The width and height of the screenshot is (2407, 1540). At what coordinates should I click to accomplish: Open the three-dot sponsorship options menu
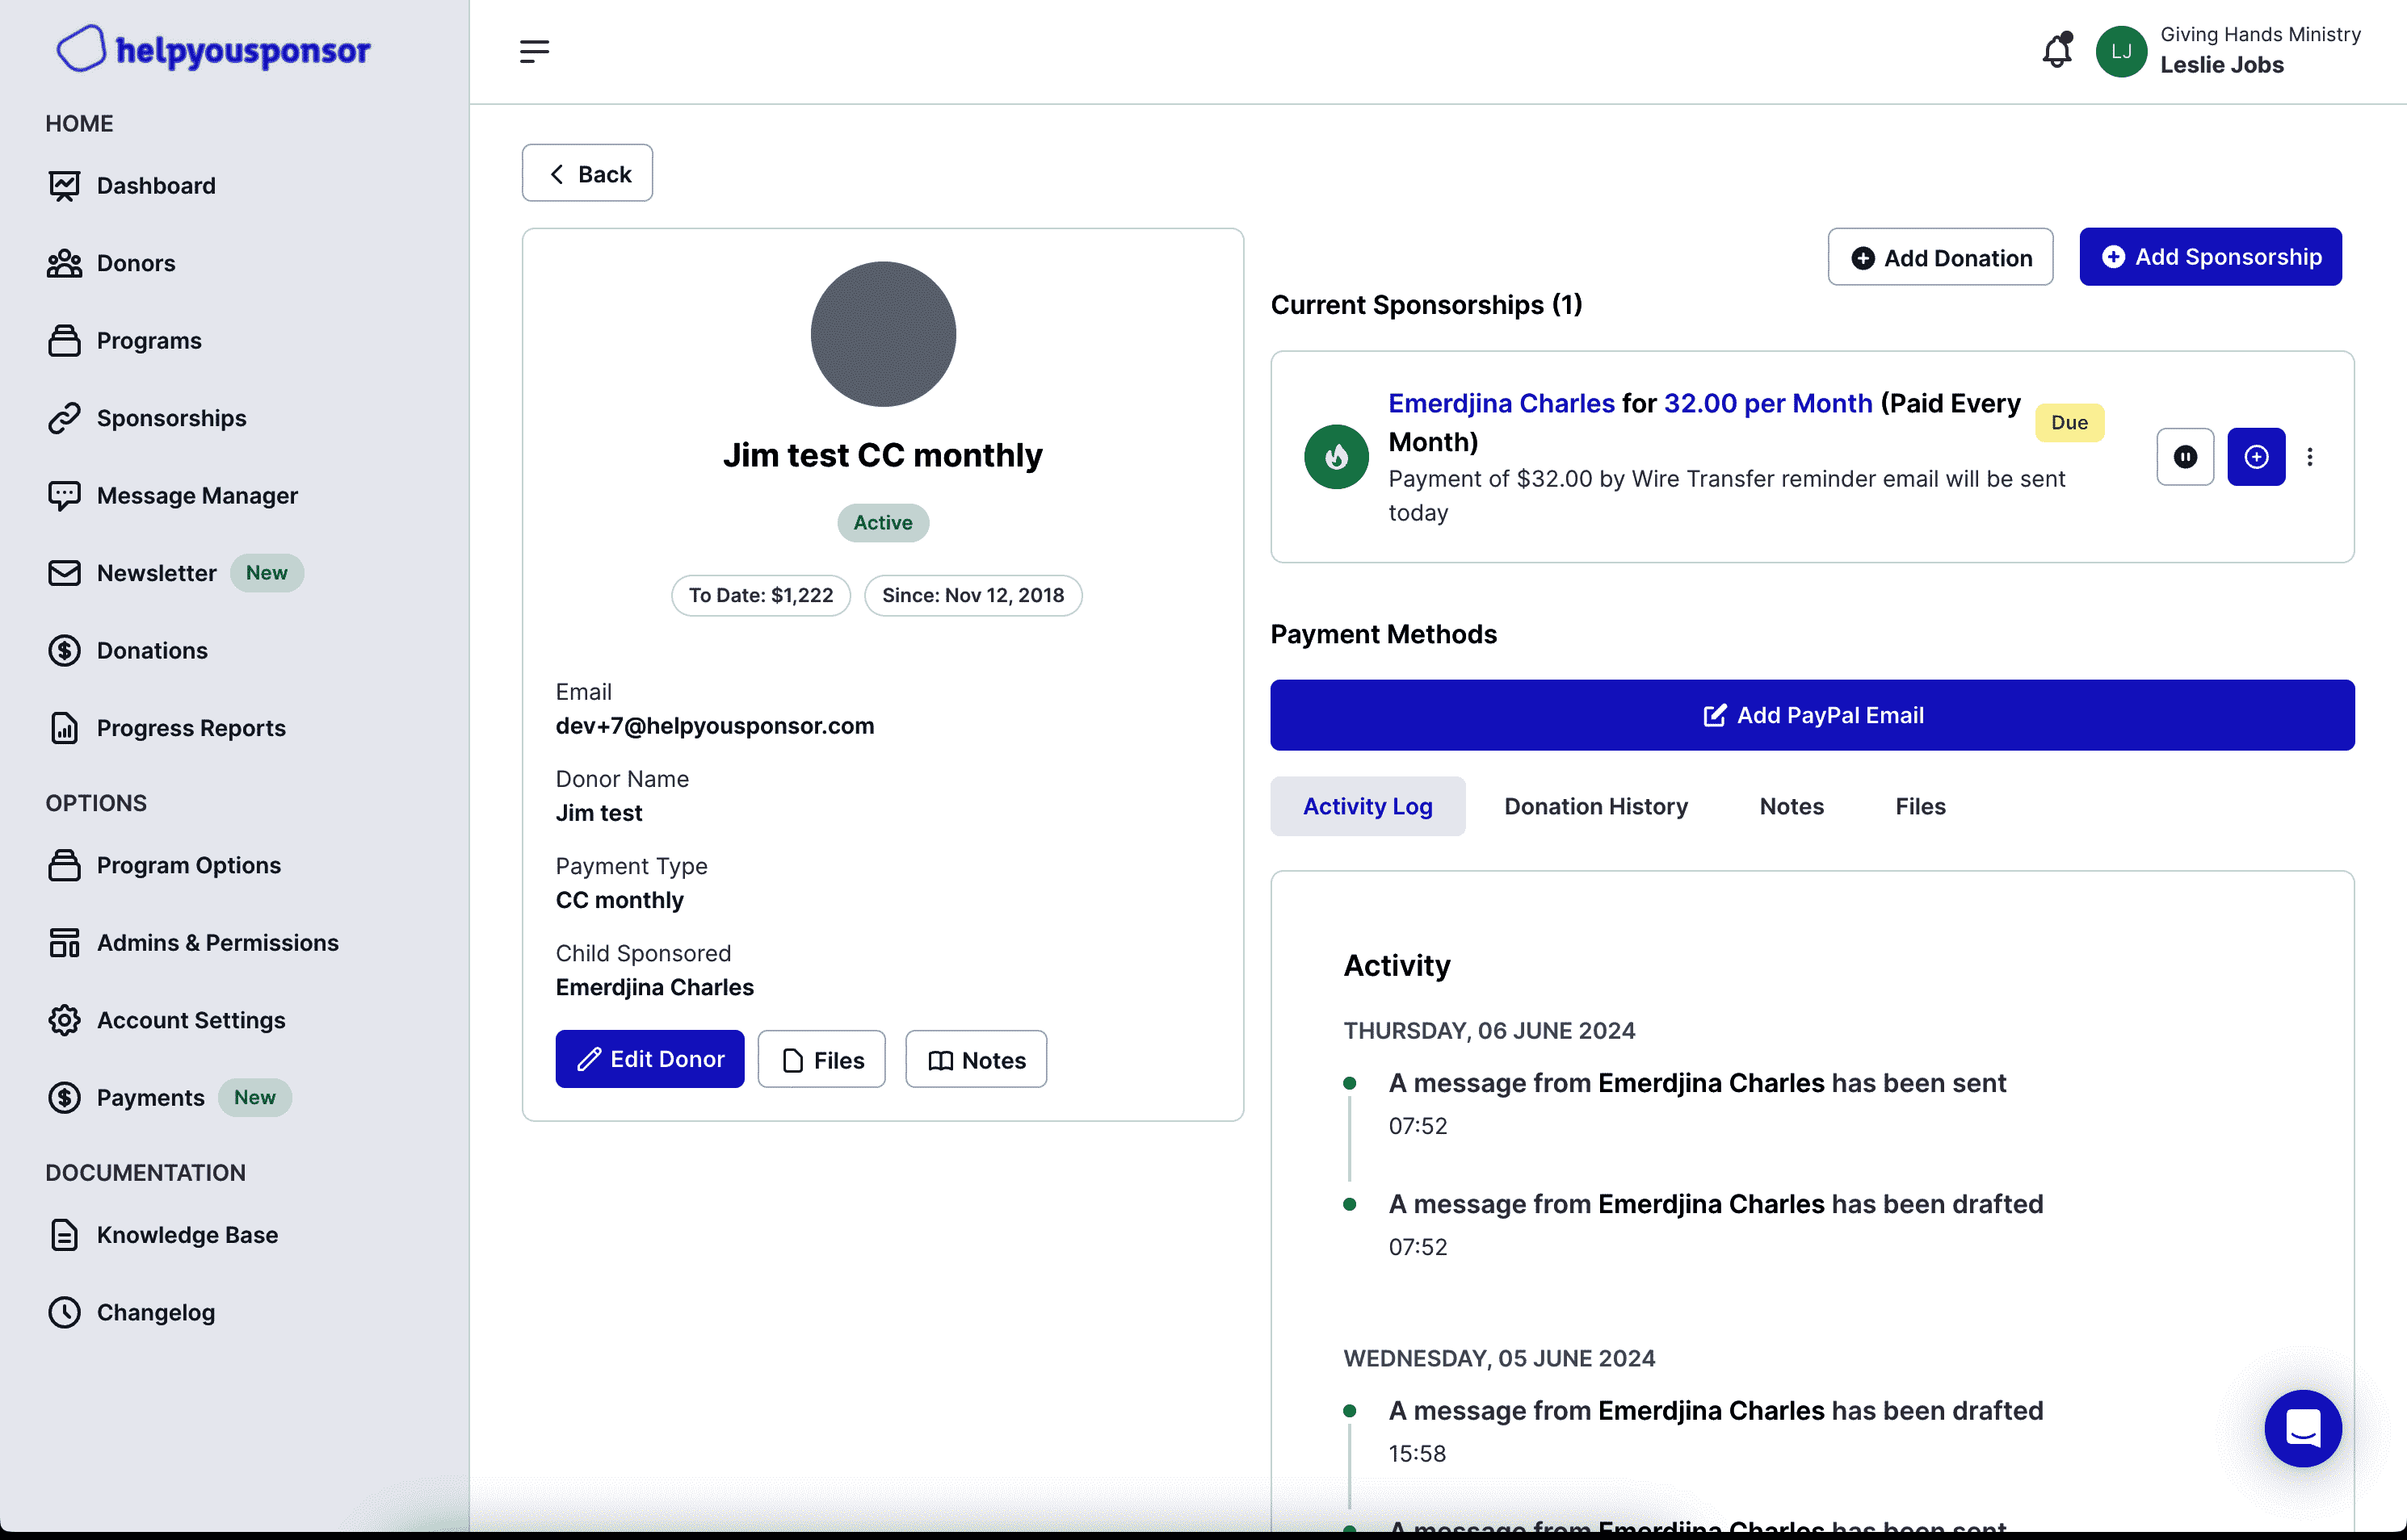[x=2310, y=457]
